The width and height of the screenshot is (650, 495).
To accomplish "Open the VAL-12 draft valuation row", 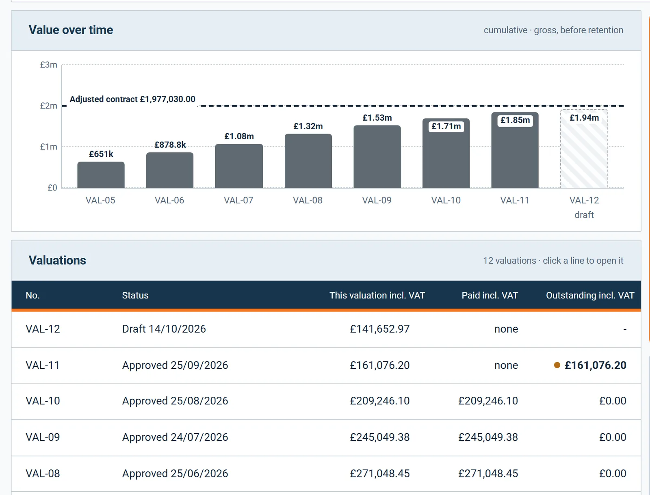I will click(326, 329).
